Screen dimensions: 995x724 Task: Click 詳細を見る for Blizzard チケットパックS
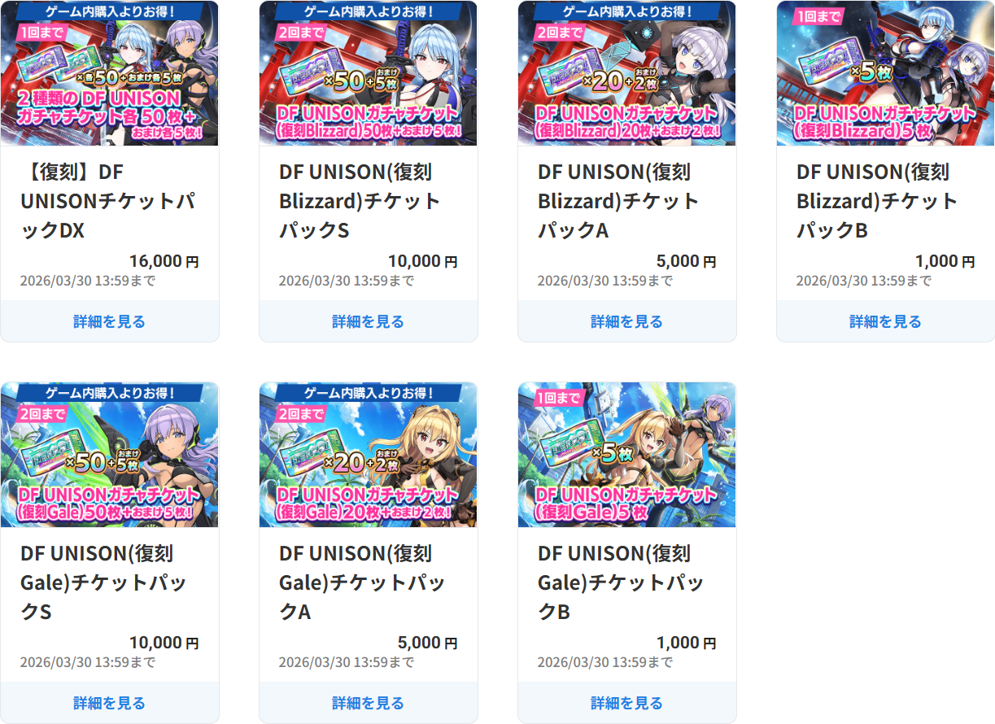click(369, 321)
